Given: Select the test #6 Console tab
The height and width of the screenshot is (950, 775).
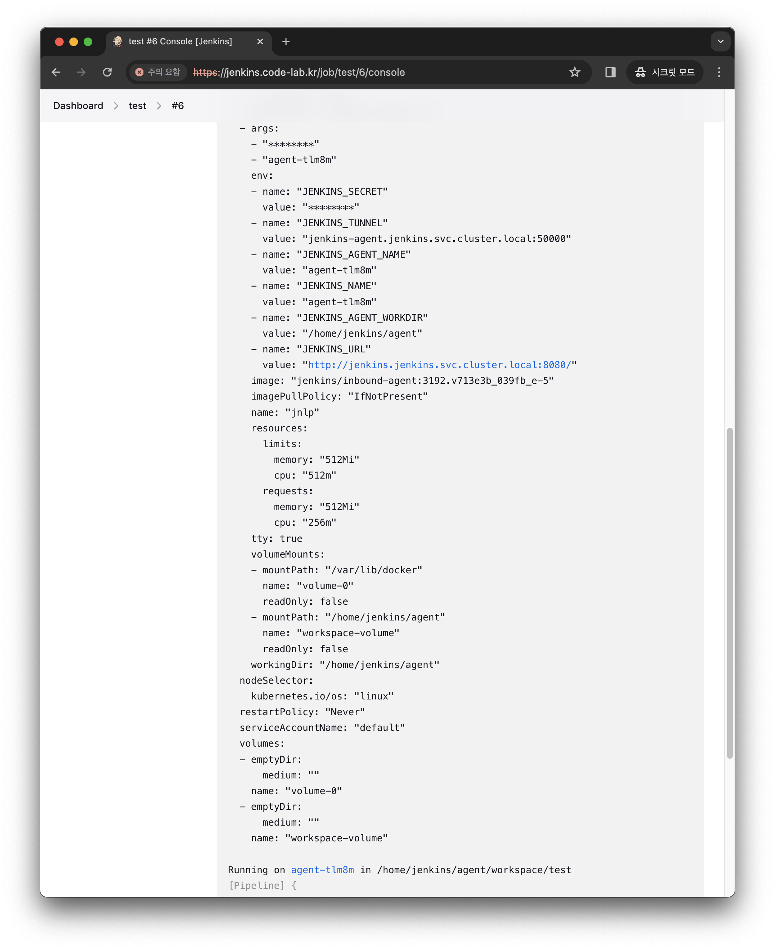Looking at the screenshot, I should pos(180,41).
